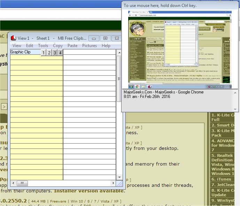
Task: Click the clip list scroll down arrow
Action: click(119, 177)
